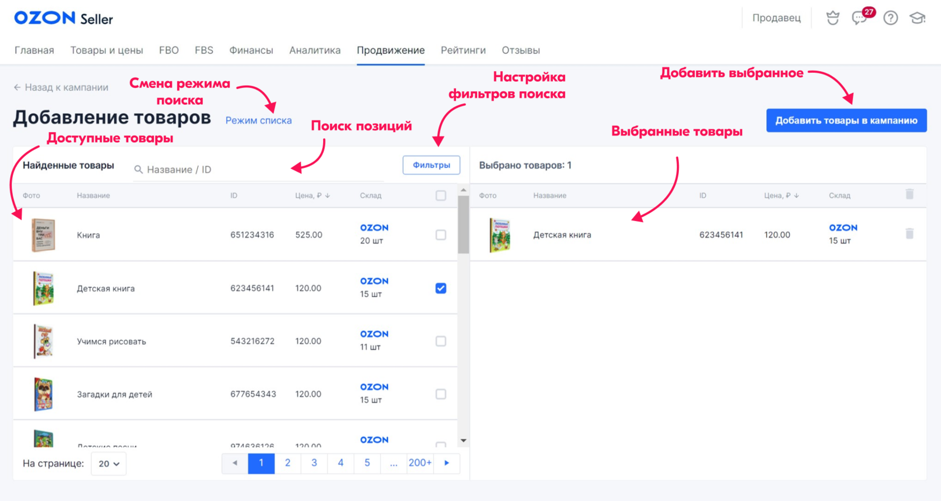Click price 525.00 cell
Viewport: 941px width, 501px height.
pos(309,235)
